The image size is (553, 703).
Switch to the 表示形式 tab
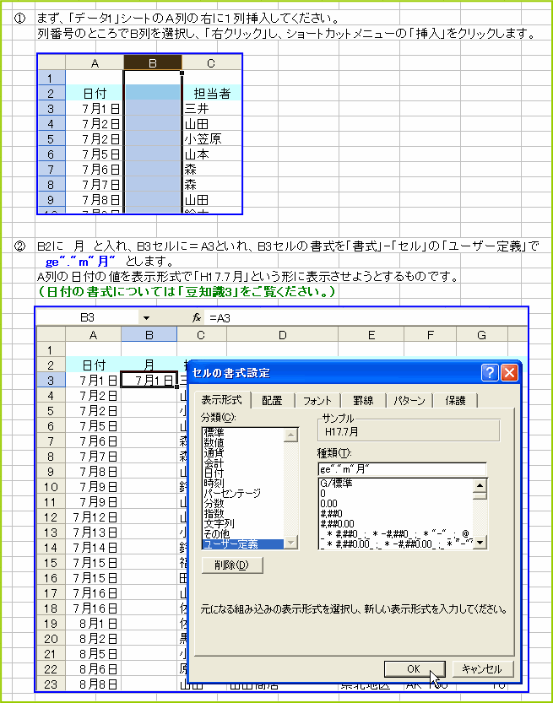[221, 399]
